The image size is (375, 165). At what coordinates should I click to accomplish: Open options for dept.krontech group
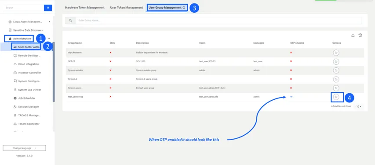(x=336, y=53)
